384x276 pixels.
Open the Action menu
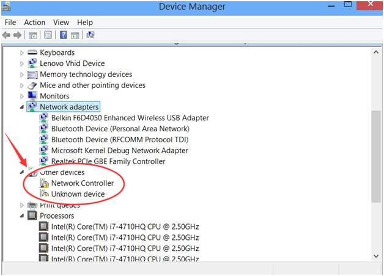tap(35, 23)
